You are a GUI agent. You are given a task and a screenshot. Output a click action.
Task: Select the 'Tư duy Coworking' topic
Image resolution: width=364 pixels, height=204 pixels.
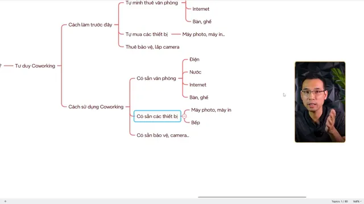(35, 66)
